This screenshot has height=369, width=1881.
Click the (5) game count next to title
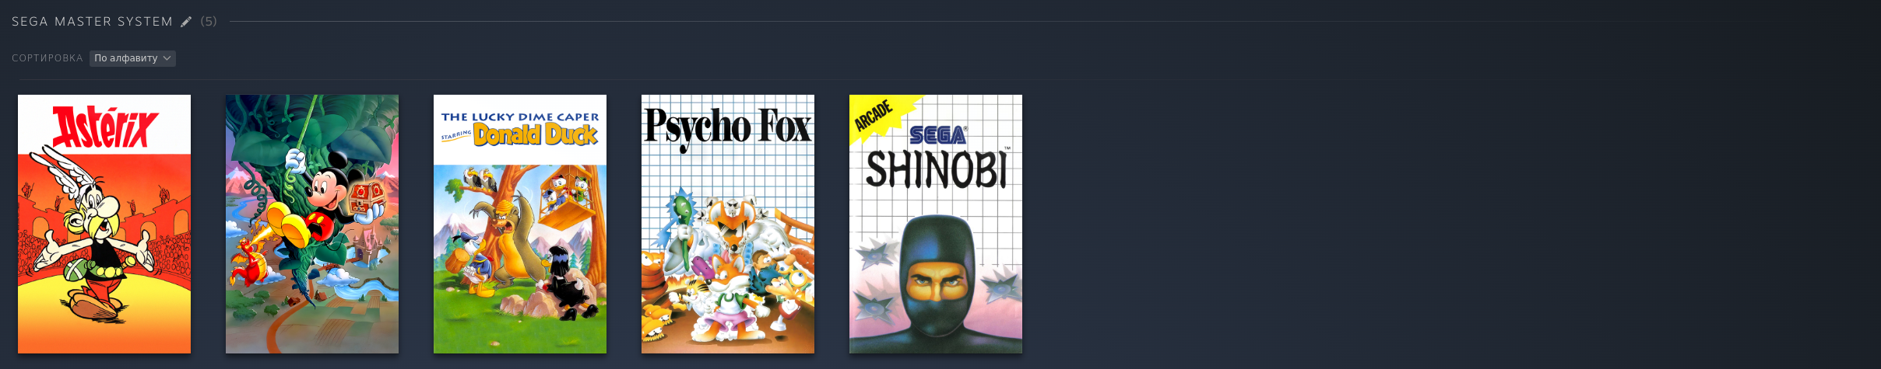[x=209, y=22]
